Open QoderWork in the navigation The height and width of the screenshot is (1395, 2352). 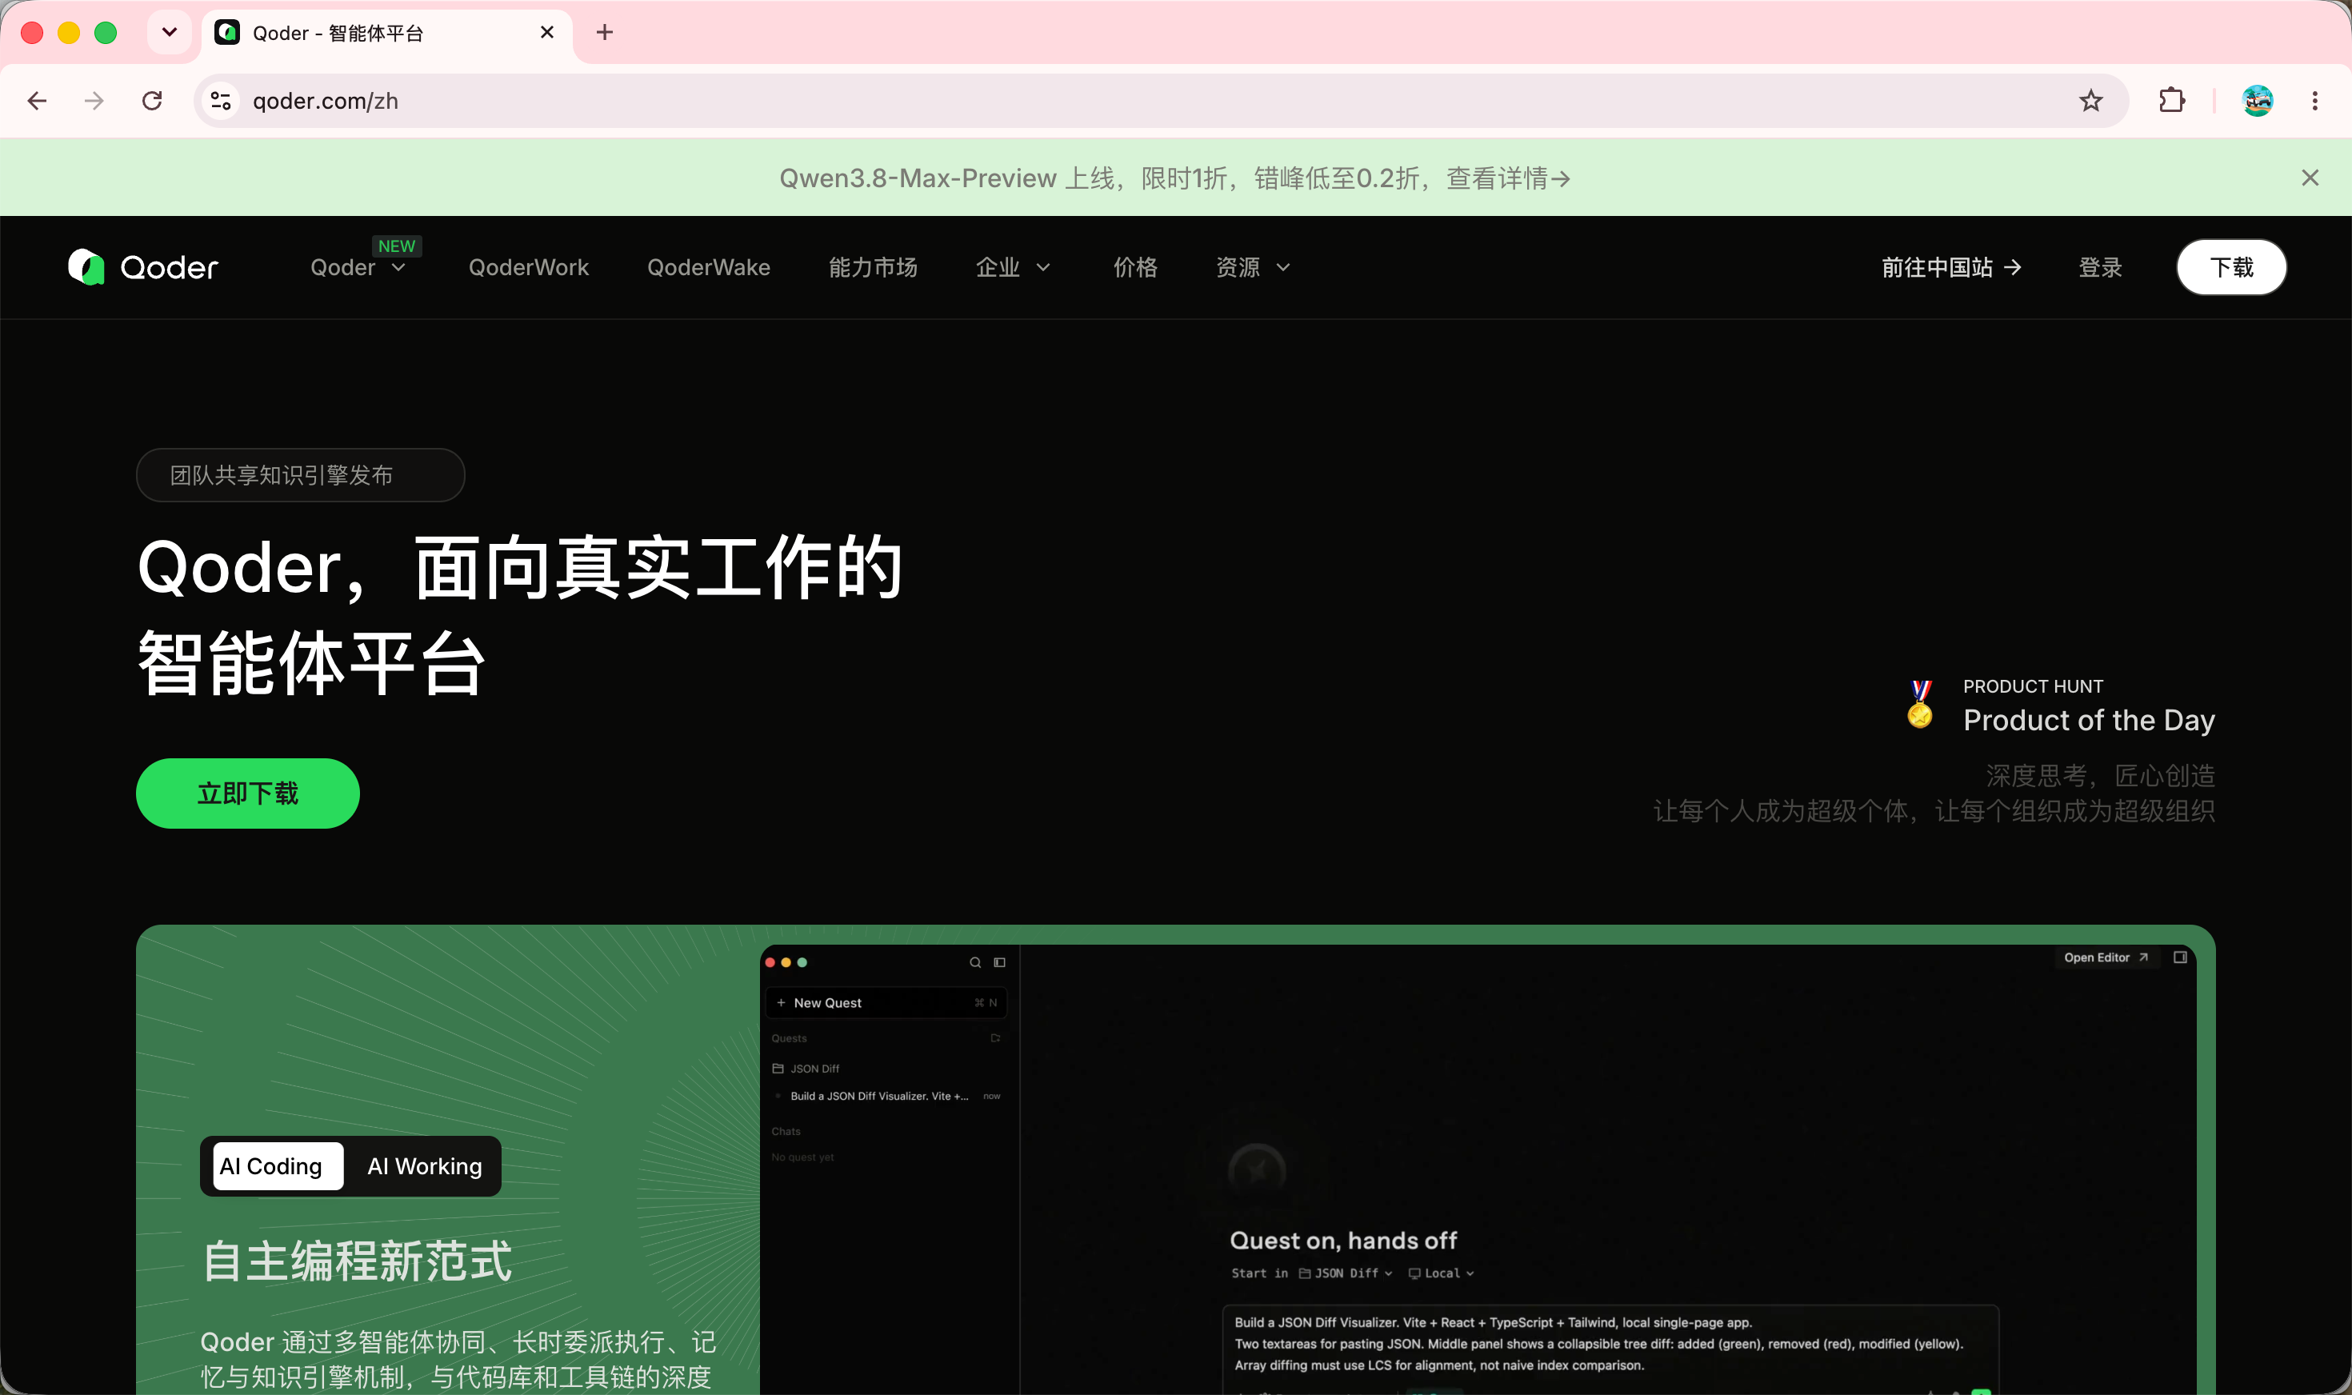[528, 268]
